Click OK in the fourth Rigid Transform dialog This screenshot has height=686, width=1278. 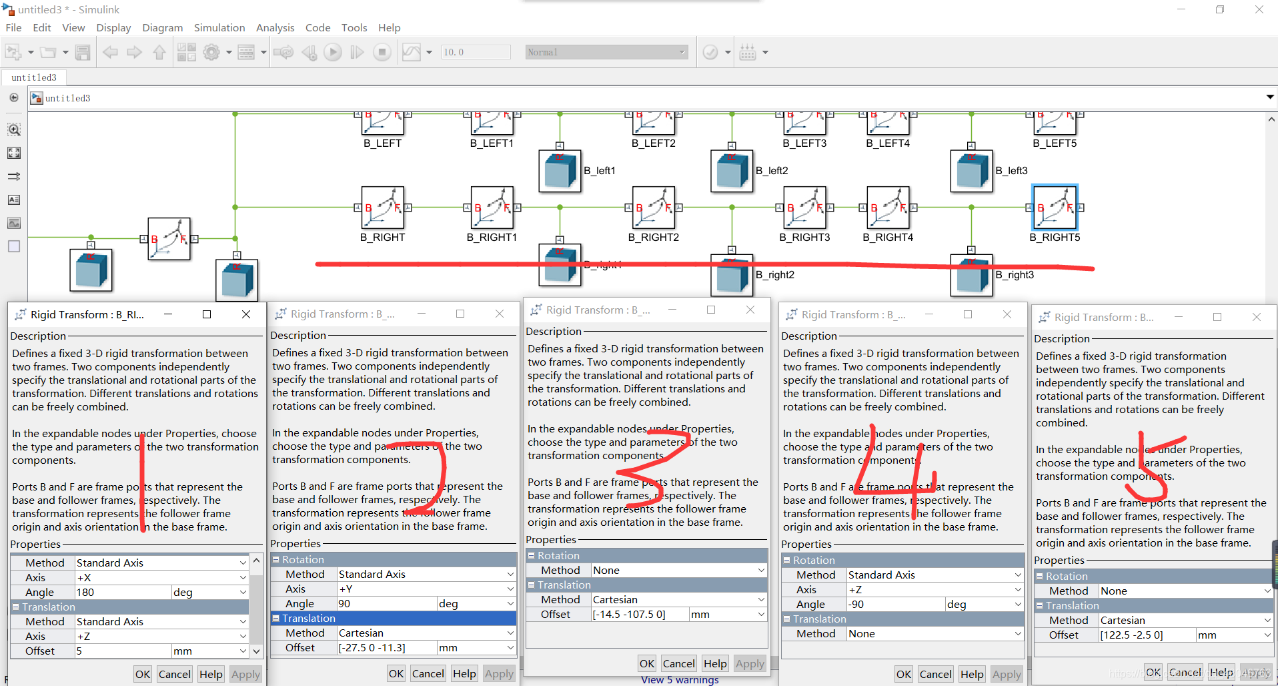[x=904, y=674]
